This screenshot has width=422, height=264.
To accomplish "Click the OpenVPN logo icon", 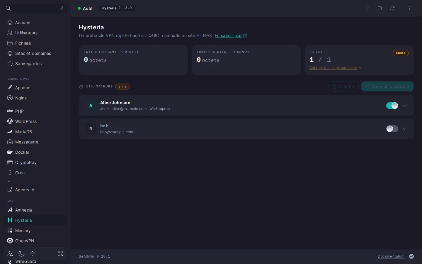I will [10, 241].
